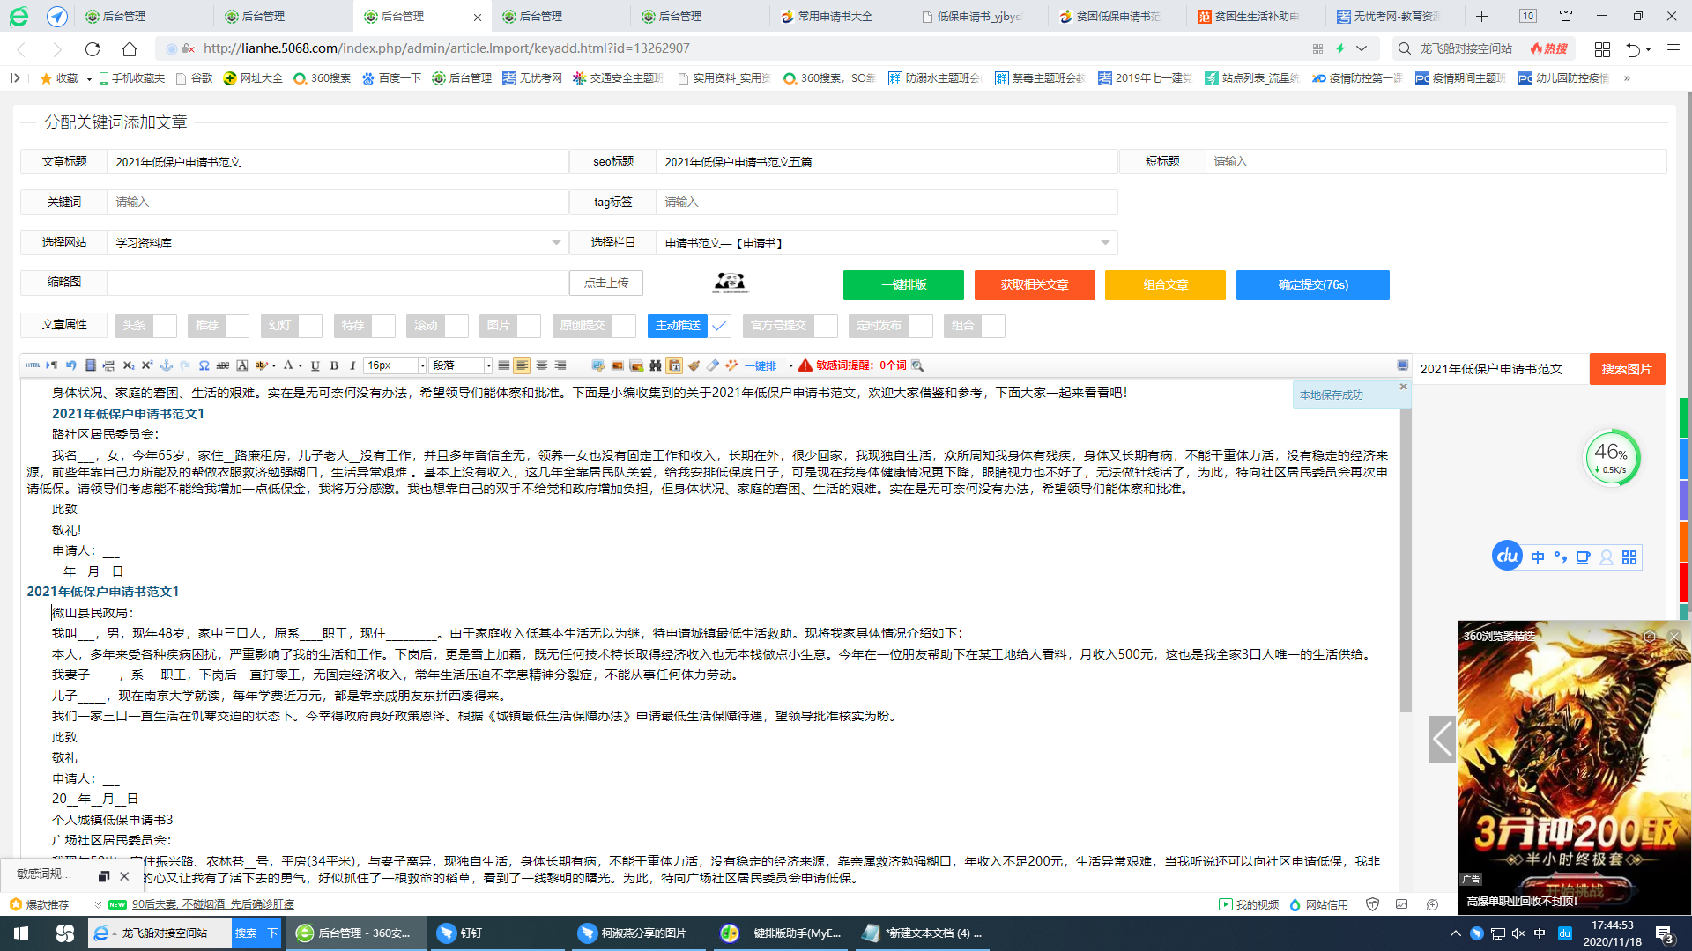
Task: Open the 选择栏目 column dropdown
Action: click(x=1106, y=242)
